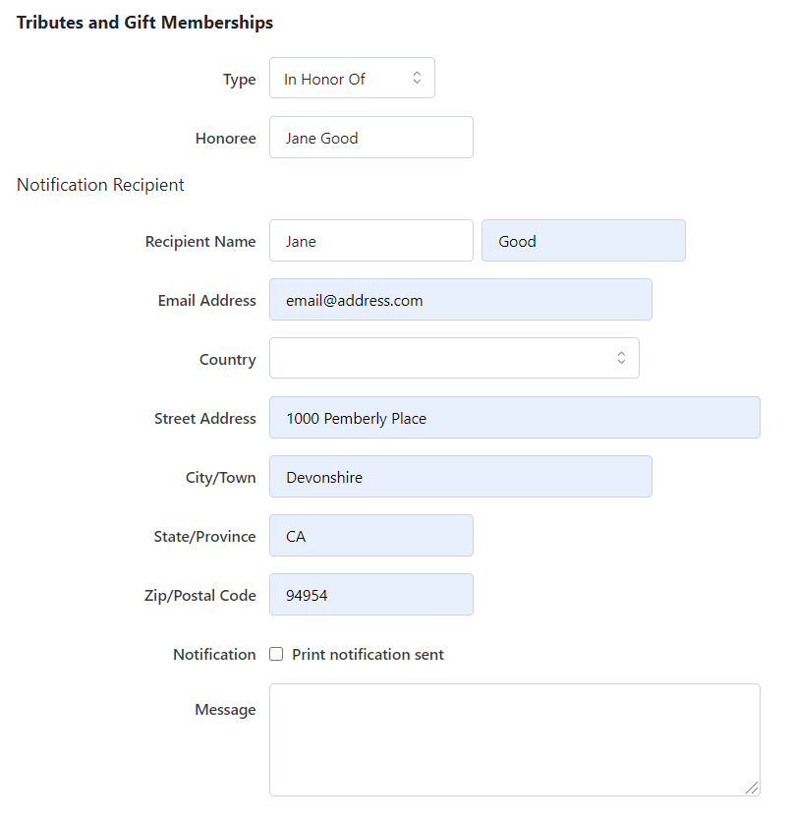Grab the Message textarea resize handle
Viewport: 794px width, 822px height.
tap(752, 788)
